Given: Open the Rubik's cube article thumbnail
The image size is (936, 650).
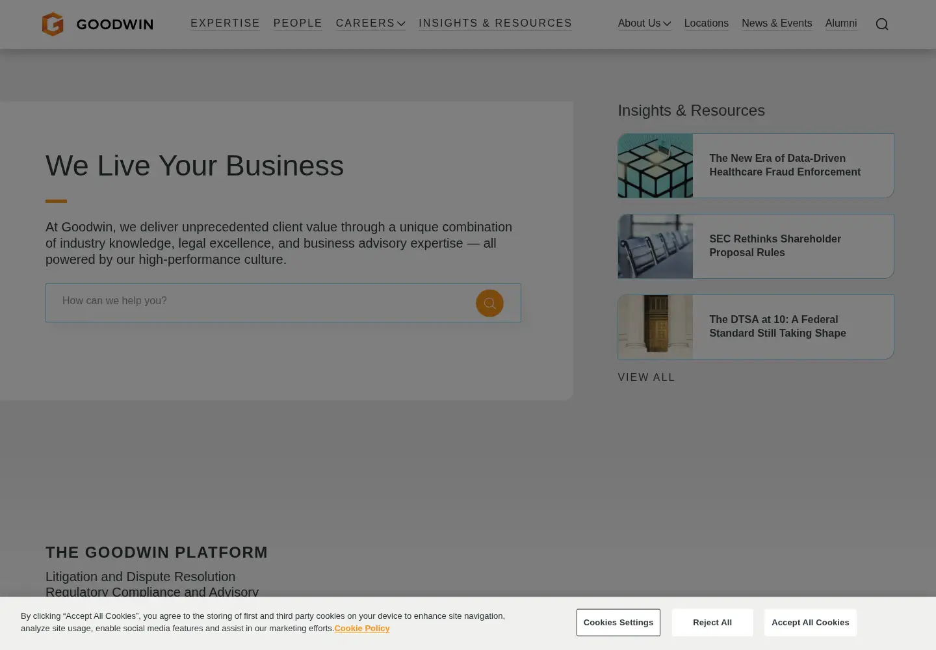Looking at the screenshot, I should pos(655,166).
